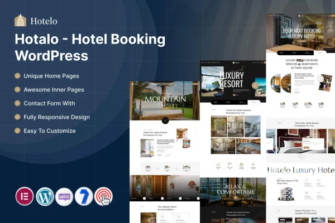
Task: Open the Luxury Resort homepage preview hero
Action: (x=233, y=81)
